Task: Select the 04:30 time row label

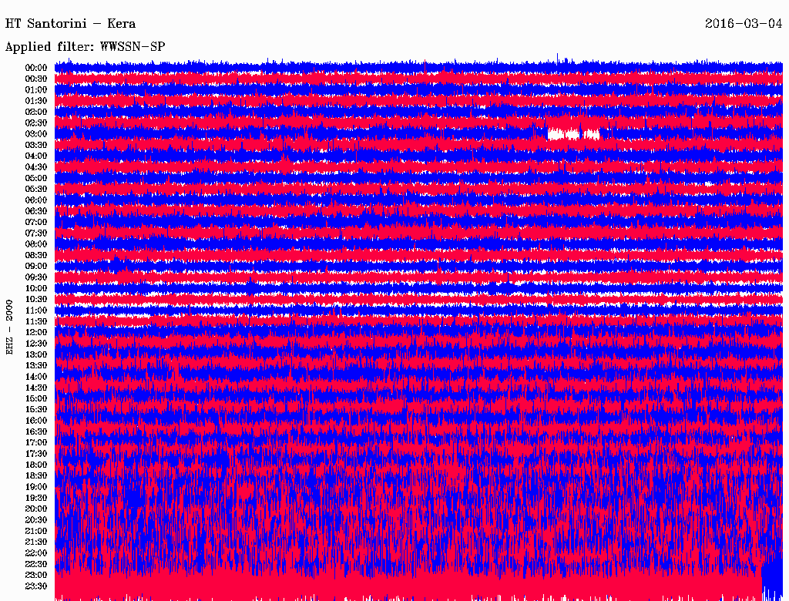Action: coord(36,167)
